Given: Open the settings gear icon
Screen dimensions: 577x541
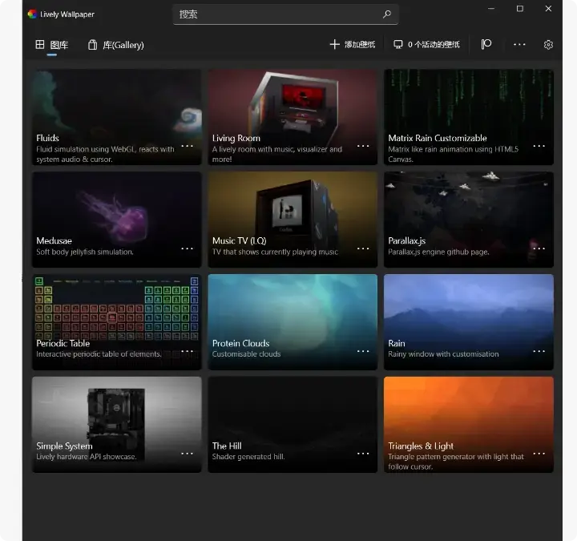Looking at the screenshot, I should (548, 45).
